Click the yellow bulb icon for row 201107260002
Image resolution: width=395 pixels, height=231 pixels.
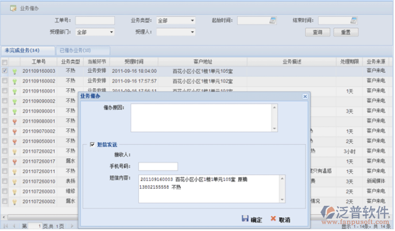[14, 202]
